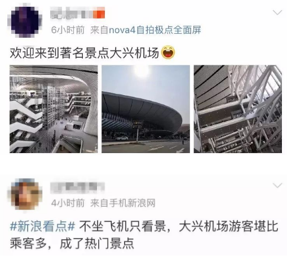Expand the first post's chevron menu
This screenshot has width=287, height=264.
point(277,12)
